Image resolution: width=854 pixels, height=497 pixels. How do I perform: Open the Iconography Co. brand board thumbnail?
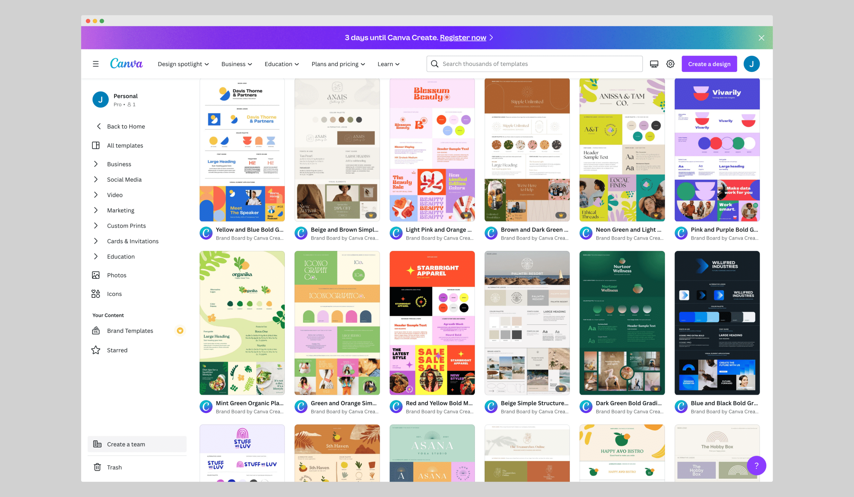[x=337, y=323]
